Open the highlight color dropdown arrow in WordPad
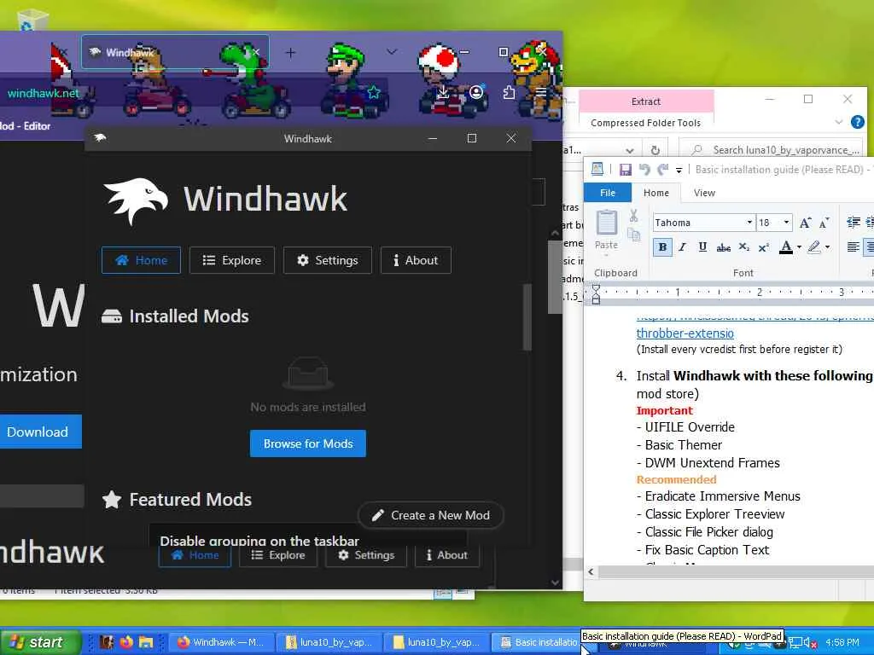Screen dimensions: 874x655 (x=828, y=247)
